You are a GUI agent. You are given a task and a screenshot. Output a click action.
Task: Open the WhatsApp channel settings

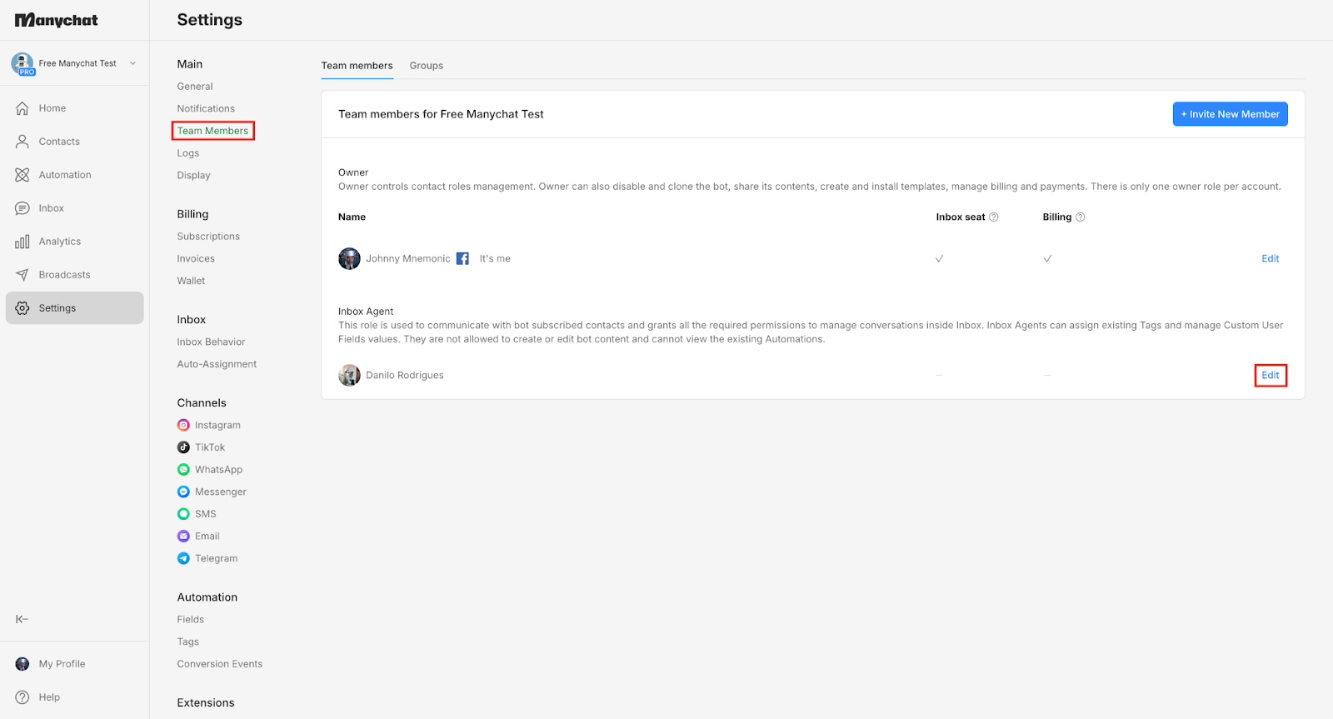tap(210, 470)
